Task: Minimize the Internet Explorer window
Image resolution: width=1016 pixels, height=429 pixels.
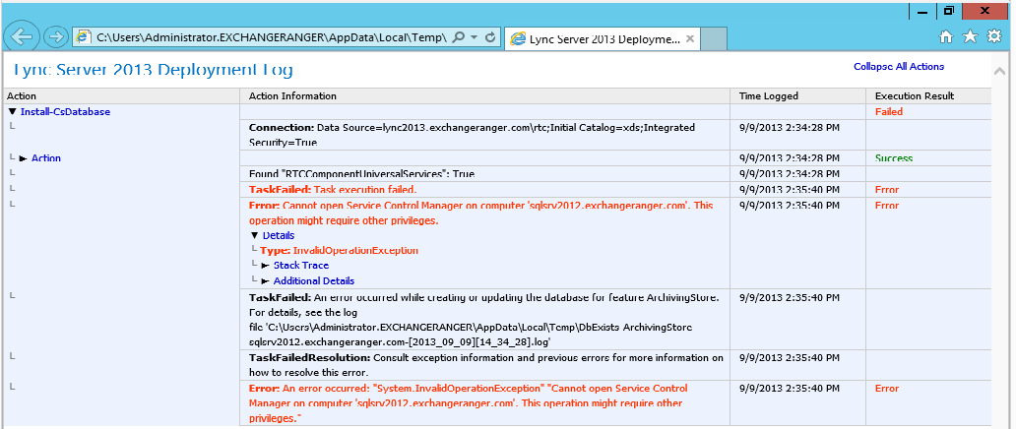Action: [x=922, y=11]
